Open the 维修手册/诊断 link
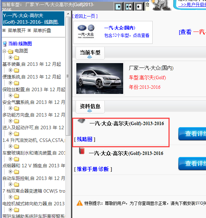The height and width of the screenshot is (218, 206). [x=93, y=169]
